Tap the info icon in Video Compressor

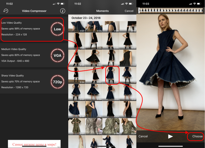coord(63,11)
